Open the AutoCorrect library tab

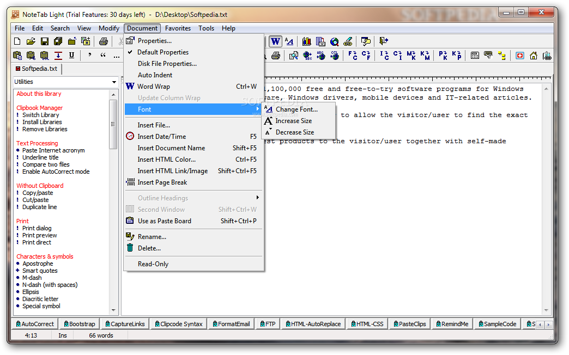point(35,324)
